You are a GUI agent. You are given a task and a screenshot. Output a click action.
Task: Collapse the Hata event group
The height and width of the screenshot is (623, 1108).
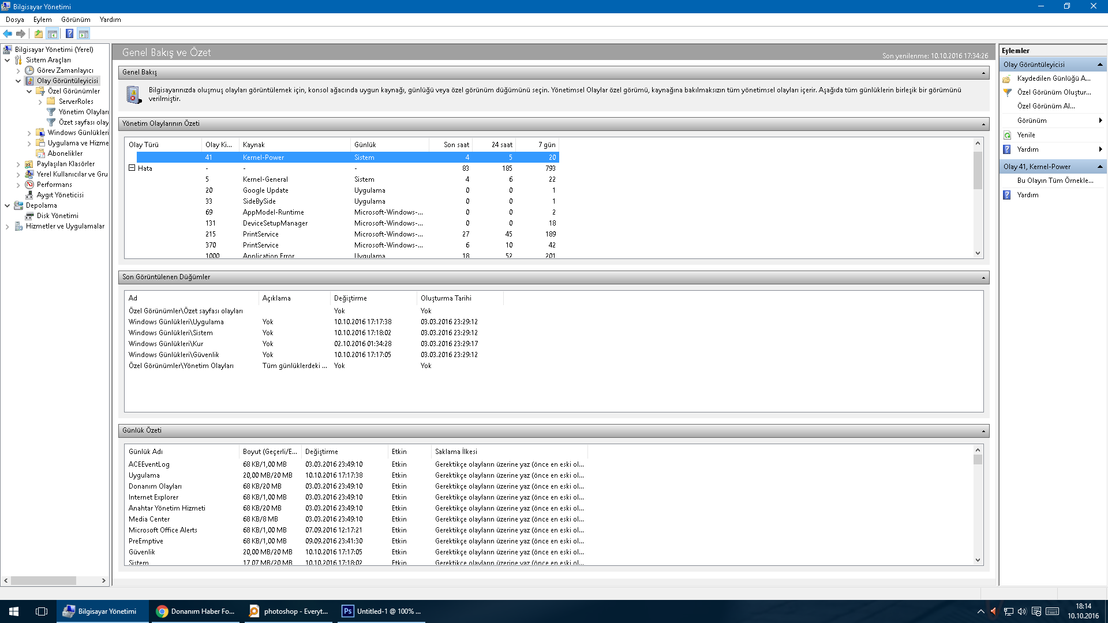(x=132, y=168)
